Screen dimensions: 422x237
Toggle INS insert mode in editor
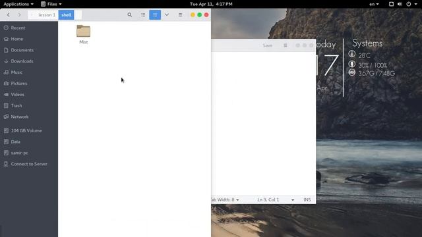tap(307, 199)
